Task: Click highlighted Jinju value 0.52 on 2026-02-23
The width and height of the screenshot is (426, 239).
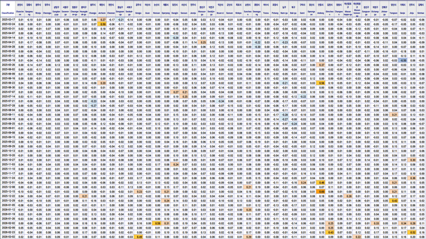Action: tap(412, 232)
